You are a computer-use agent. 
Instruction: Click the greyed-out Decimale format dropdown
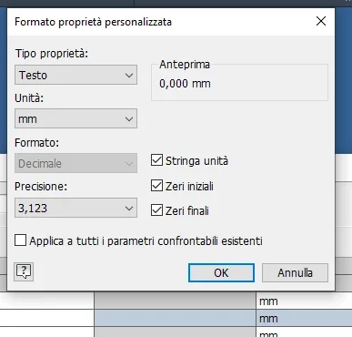point(75,163)
